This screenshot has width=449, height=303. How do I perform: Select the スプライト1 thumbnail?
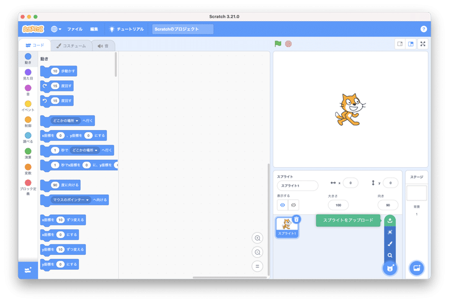pos(287,227)
